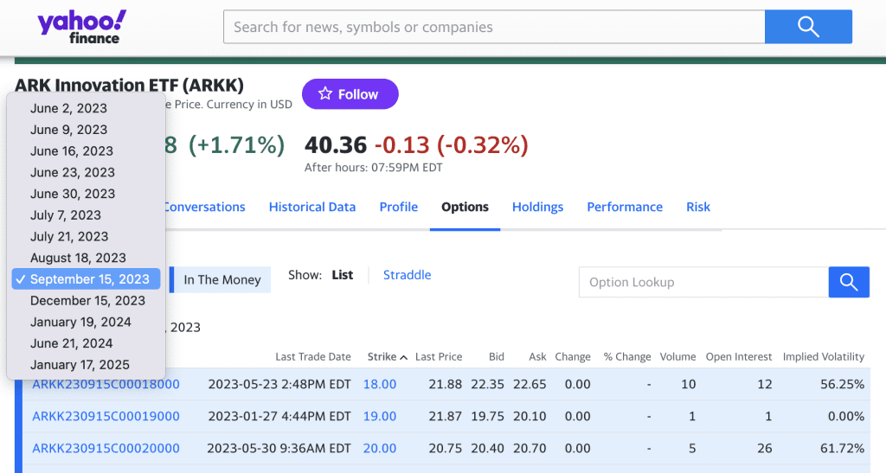
Task: Select June 16, 2023 expiration date
Action: [86, 150]
